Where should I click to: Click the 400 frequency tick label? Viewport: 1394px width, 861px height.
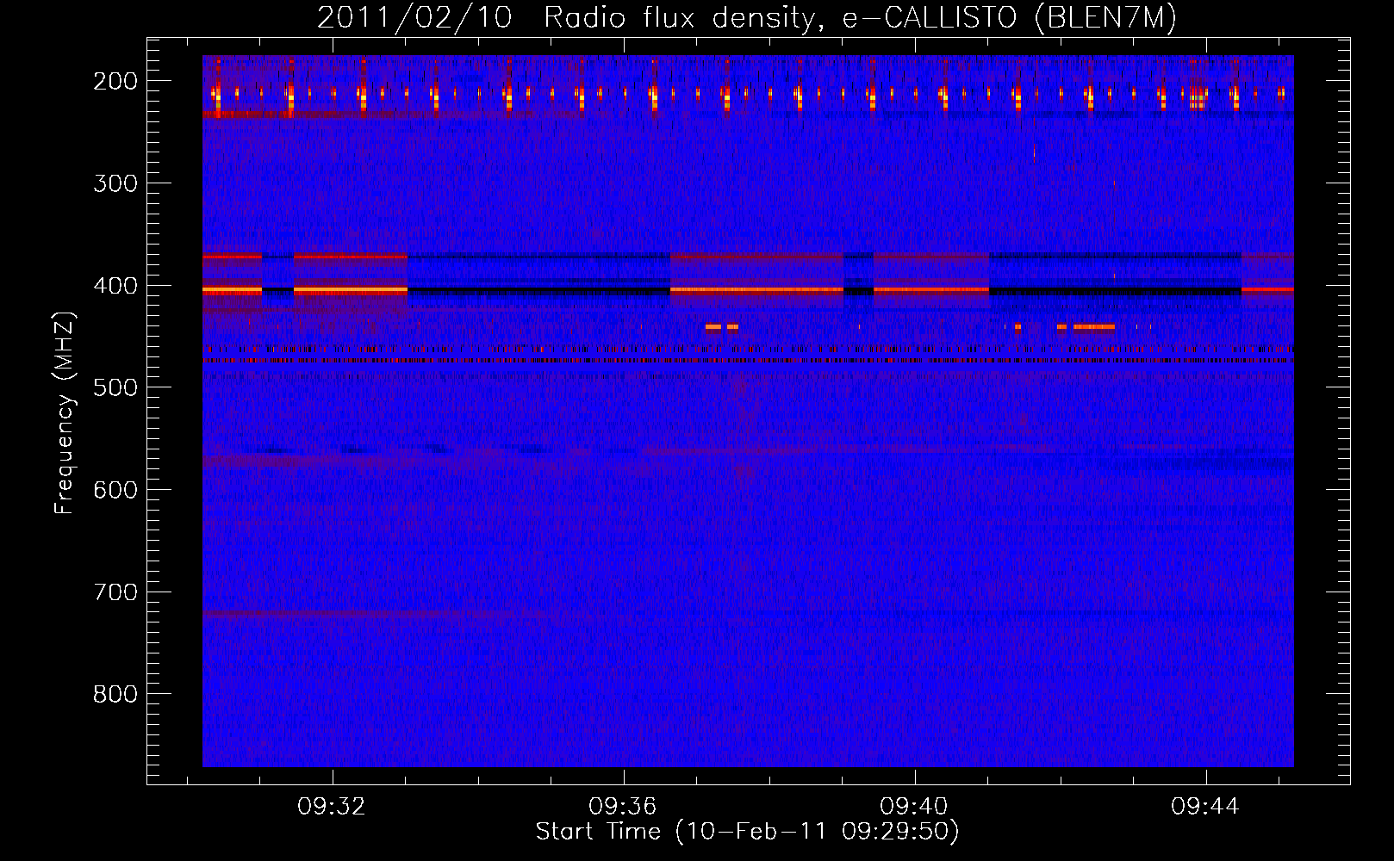point(115,286)
